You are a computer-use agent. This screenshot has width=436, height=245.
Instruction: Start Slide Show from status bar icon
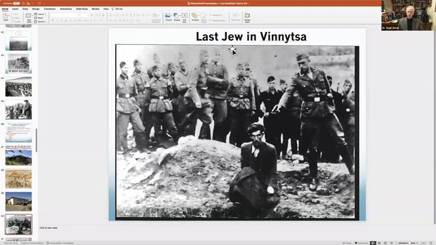pyautogui.click(x=391, y=243)
